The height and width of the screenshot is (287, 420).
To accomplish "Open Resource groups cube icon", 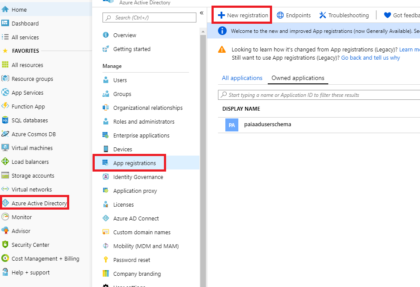I will click(5, 78).
